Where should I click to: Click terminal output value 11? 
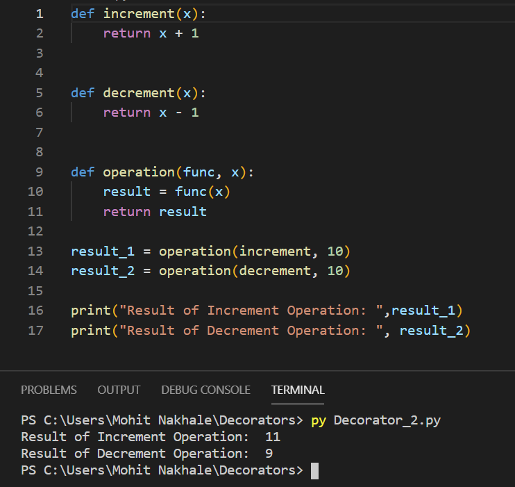point(273,437)
